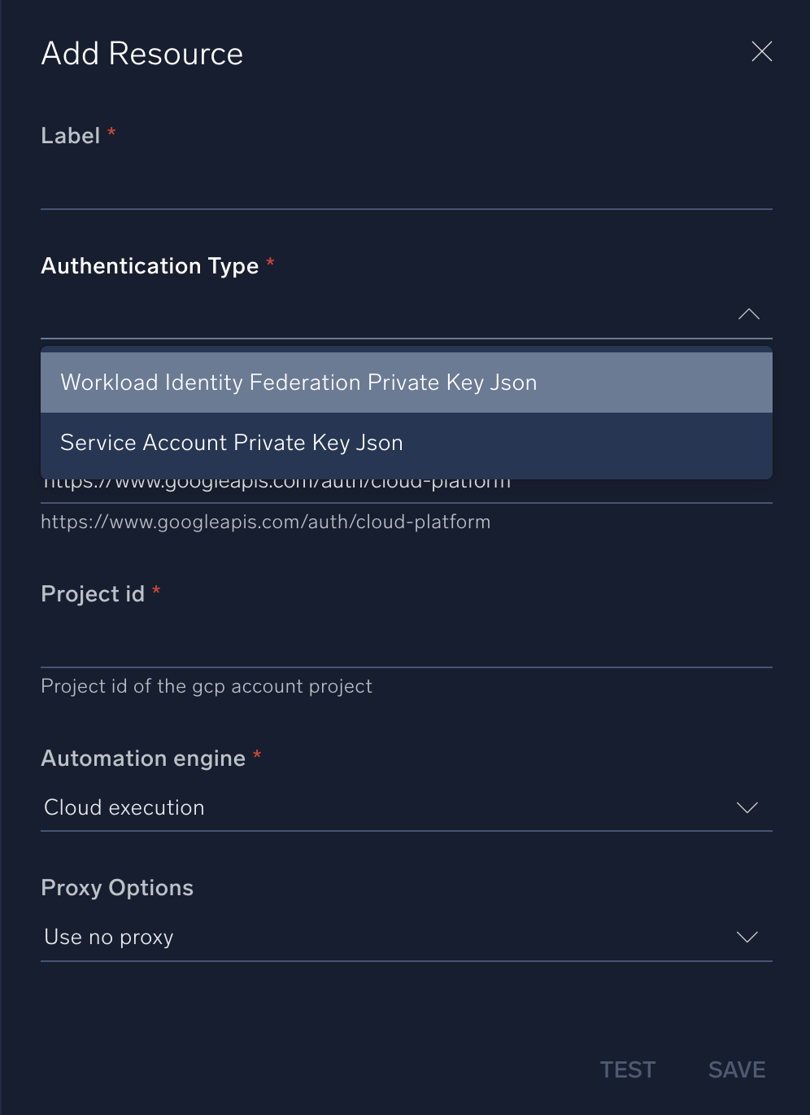Click the Cloud execution value
This screenshot has height=1115, width=810.
coord(124,807)
